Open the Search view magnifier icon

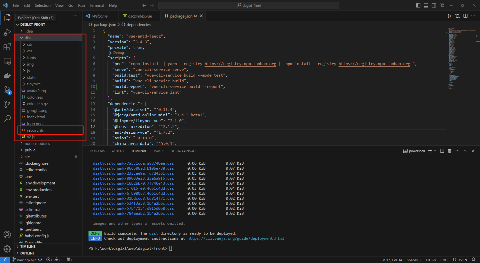7,119
